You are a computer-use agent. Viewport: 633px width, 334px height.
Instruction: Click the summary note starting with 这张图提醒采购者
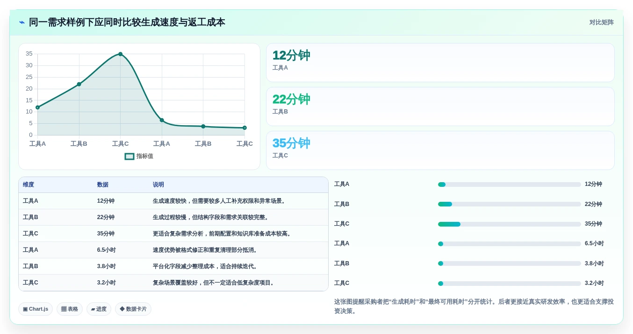coord(474,306)
